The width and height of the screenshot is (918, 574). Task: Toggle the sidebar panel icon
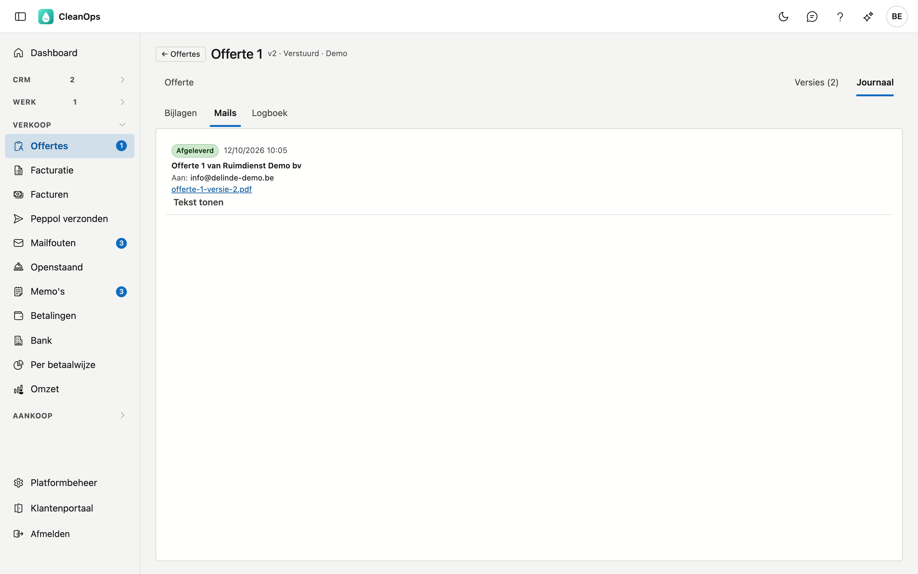point(20,17)
